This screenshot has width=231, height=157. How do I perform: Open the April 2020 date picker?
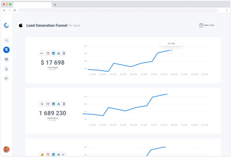coord(208,25)
